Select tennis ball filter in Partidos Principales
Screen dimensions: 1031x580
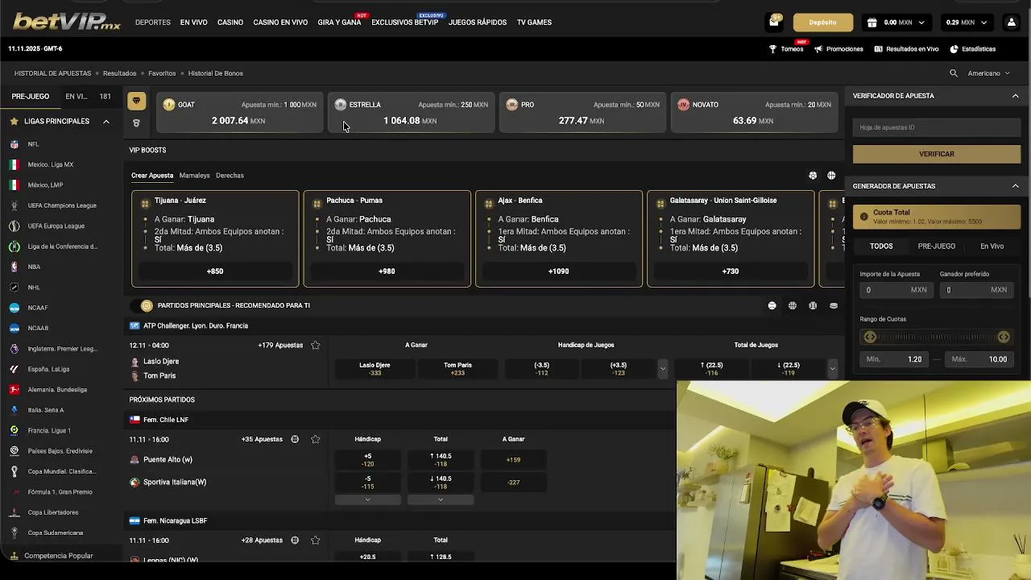coord(772,306)
